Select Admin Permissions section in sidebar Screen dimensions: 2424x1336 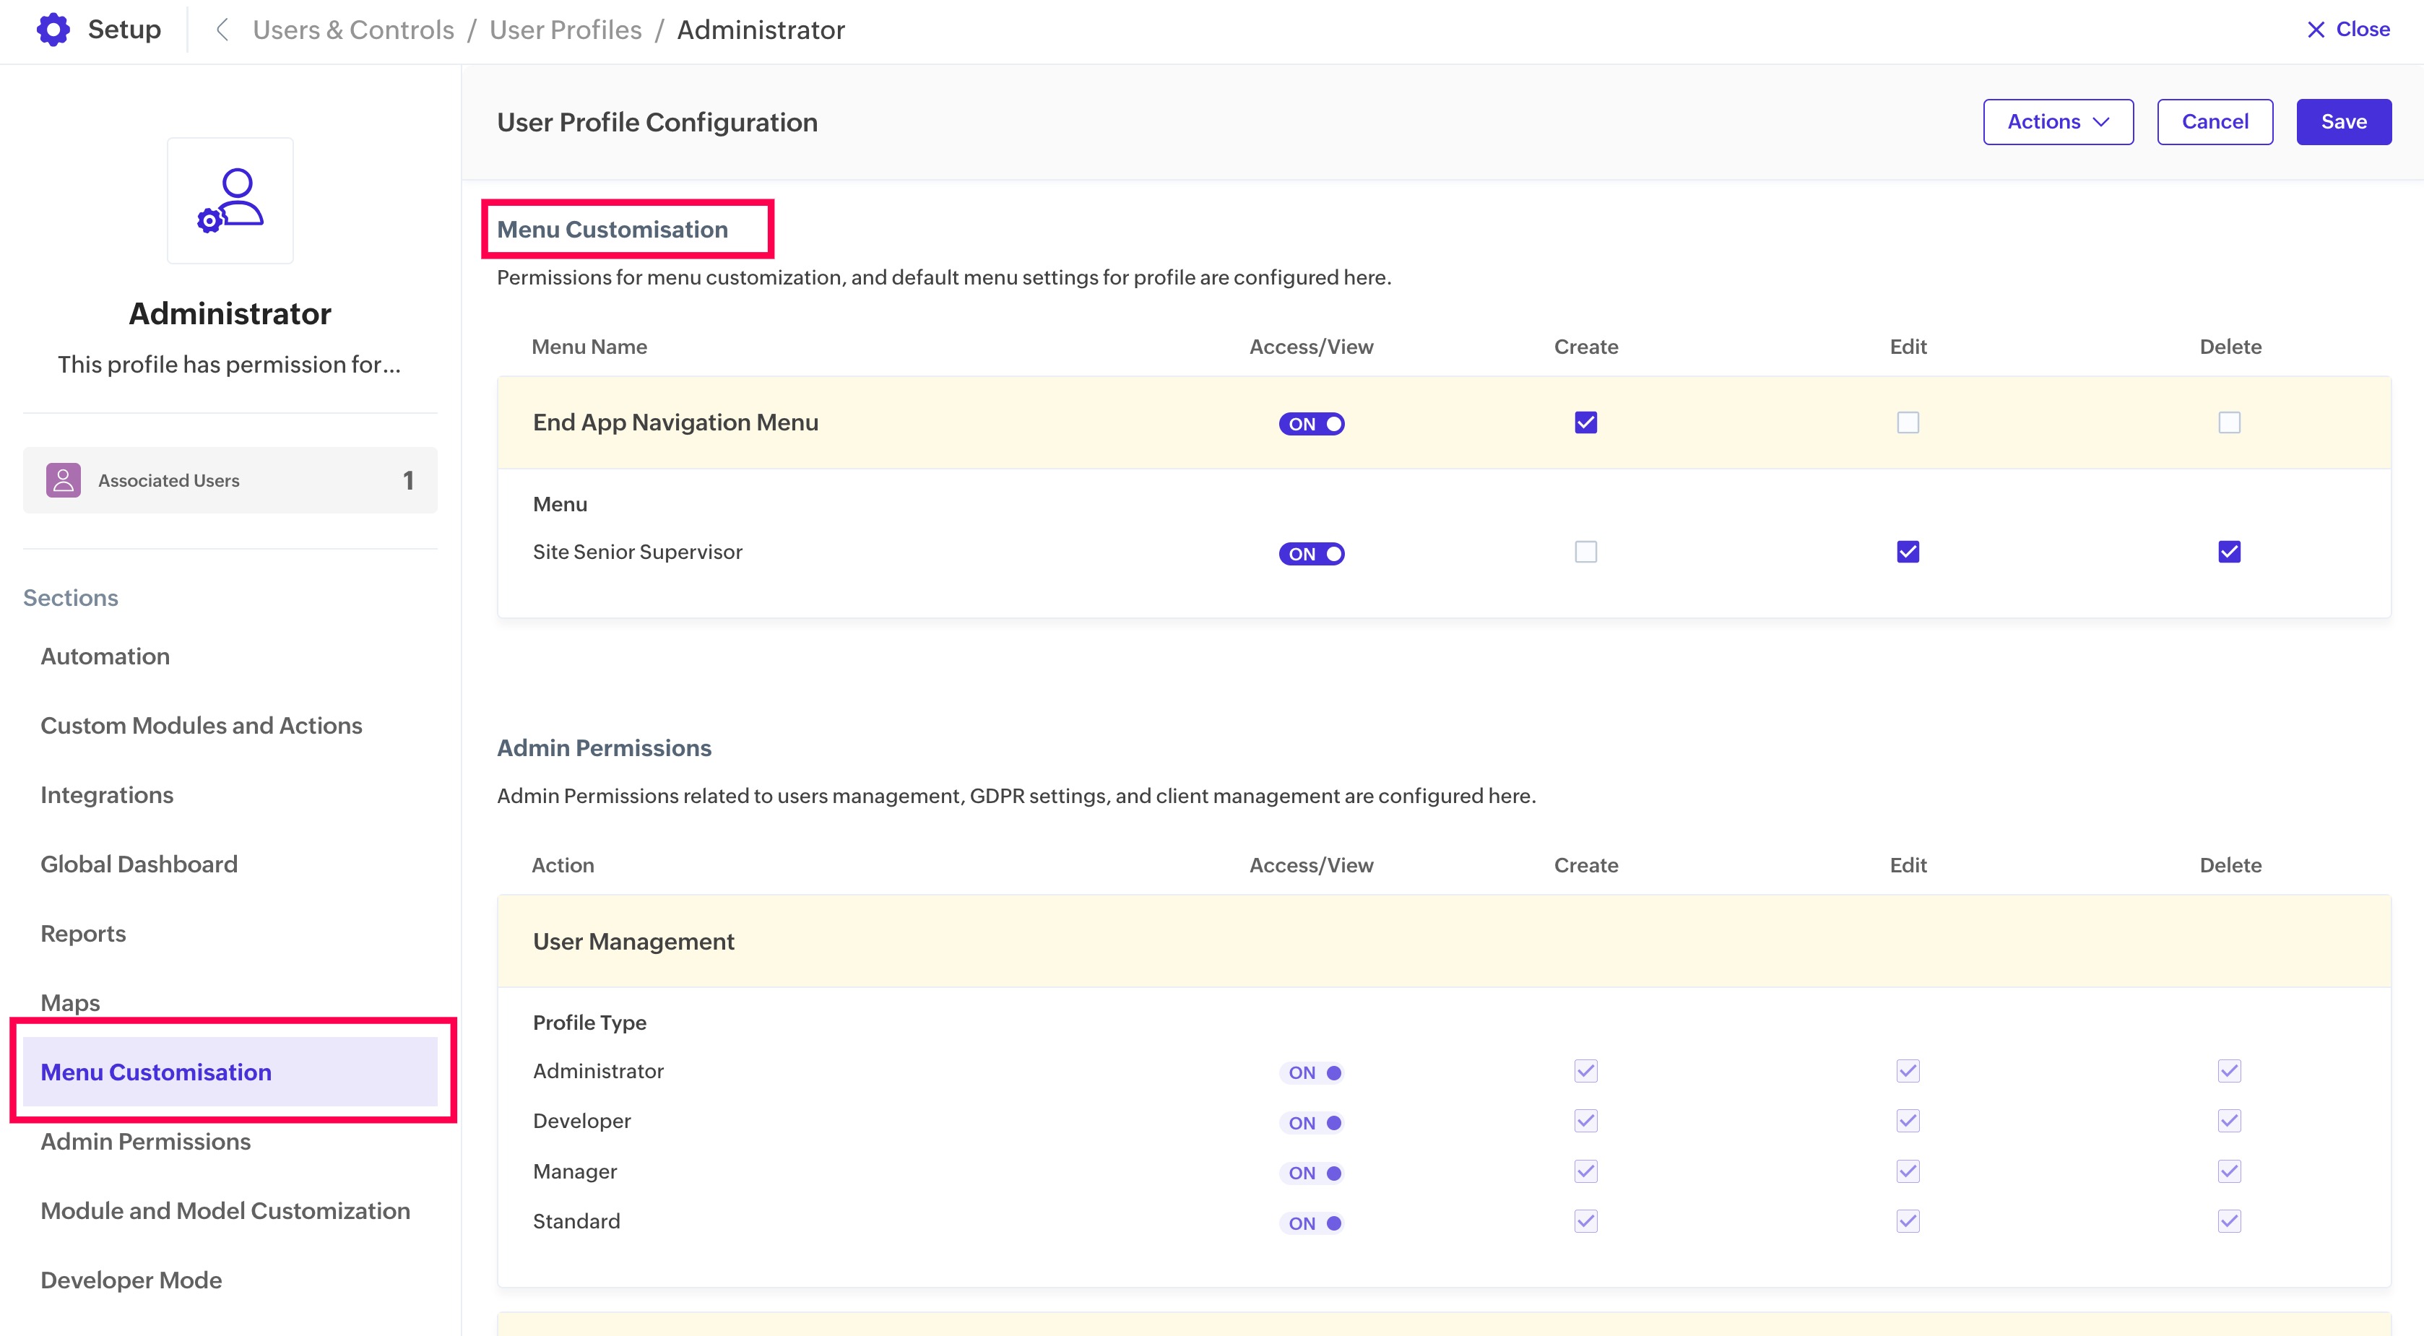click(146, 1141)
